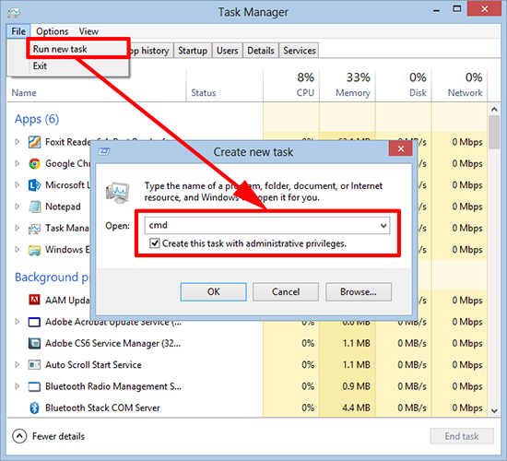Image resolution: width=507 pixels, height=461 pixels.
Task: Open the Open field dropdown arrow
Action: (383, 226)
